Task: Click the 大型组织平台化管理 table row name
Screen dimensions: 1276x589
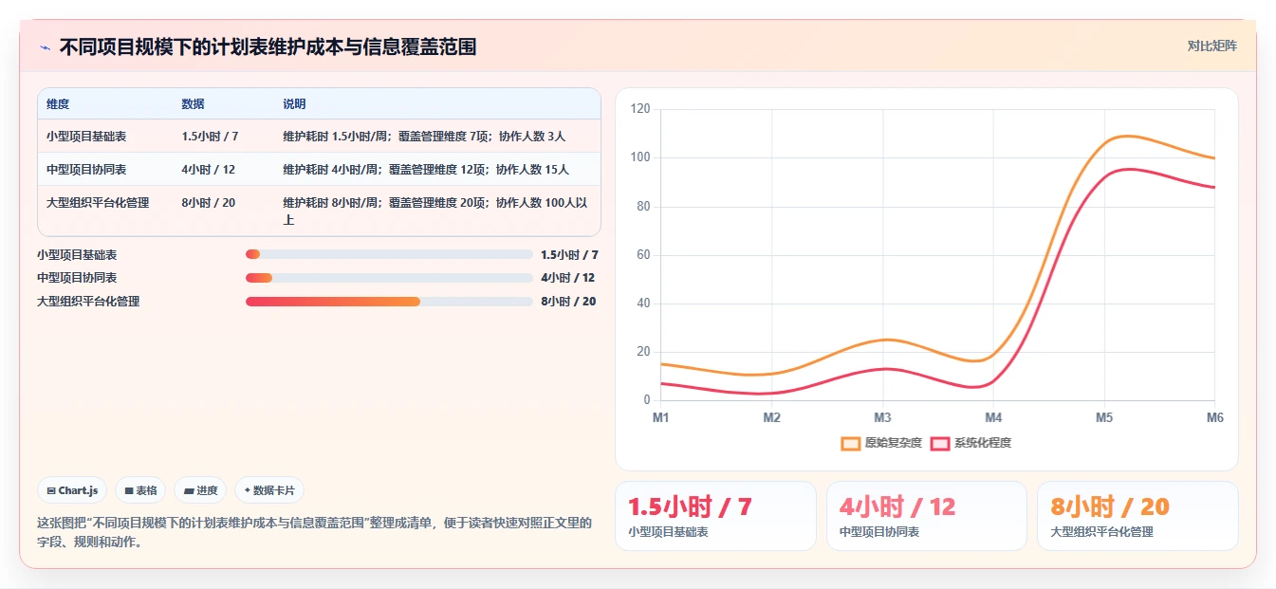Action: [98, 203]
